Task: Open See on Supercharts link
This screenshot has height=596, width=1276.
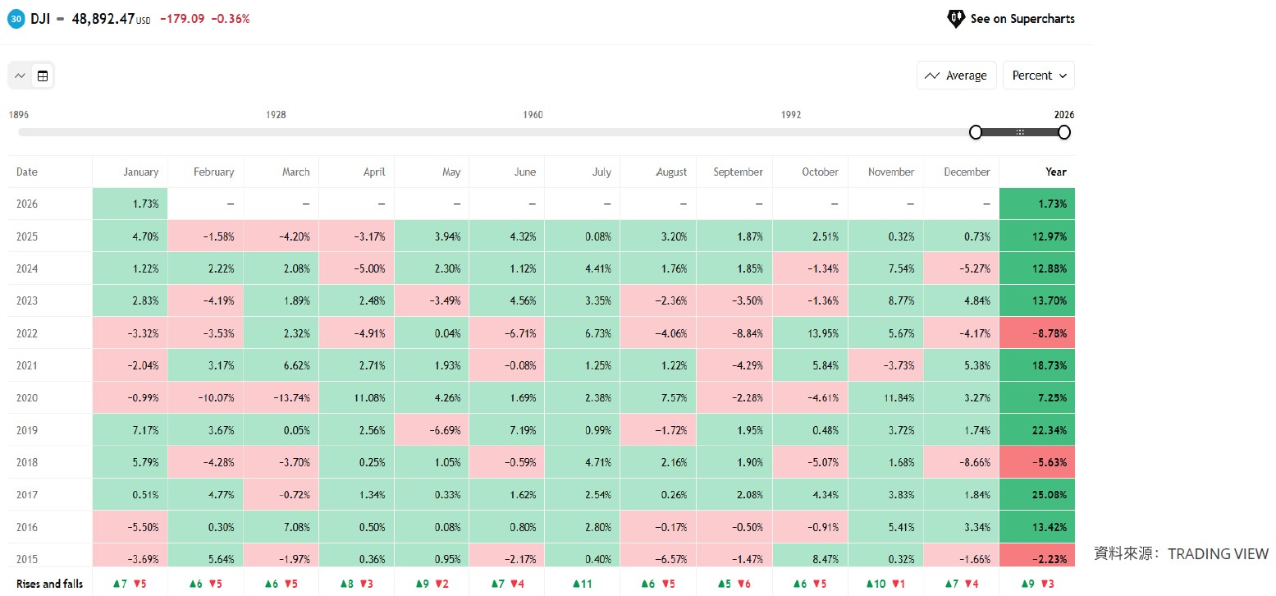Action: [1022, 18]
